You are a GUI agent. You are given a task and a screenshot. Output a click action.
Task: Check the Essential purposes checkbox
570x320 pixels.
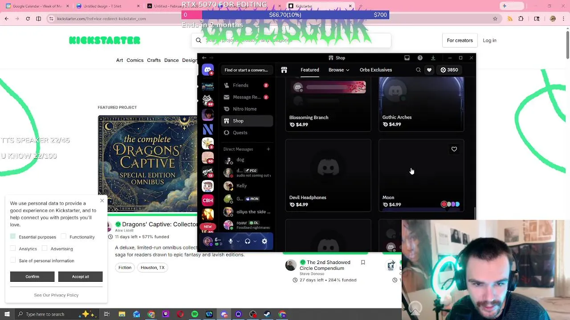(13, 237)
